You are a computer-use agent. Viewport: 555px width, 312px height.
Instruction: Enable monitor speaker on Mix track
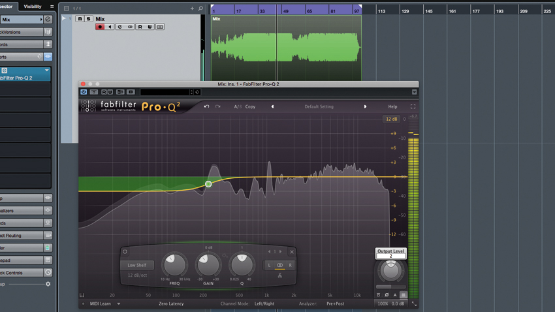pyautogui.click(x=110, y=27)
